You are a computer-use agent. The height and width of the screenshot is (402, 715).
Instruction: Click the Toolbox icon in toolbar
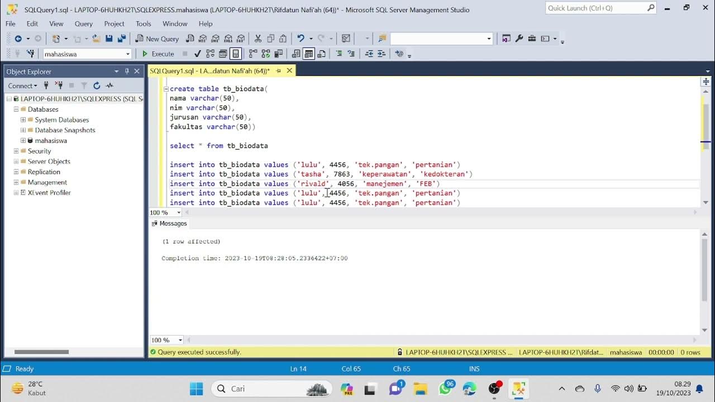pos(532,39)
